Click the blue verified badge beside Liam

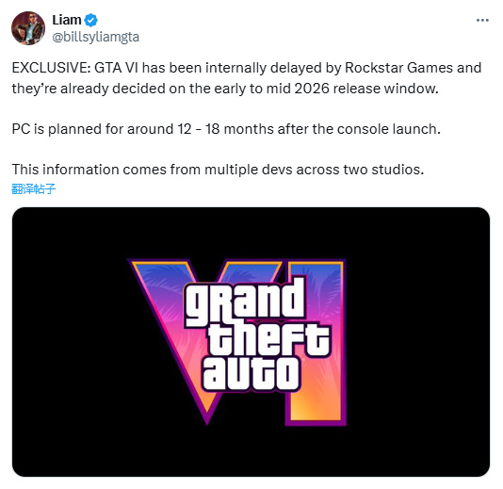click(91, 20)
